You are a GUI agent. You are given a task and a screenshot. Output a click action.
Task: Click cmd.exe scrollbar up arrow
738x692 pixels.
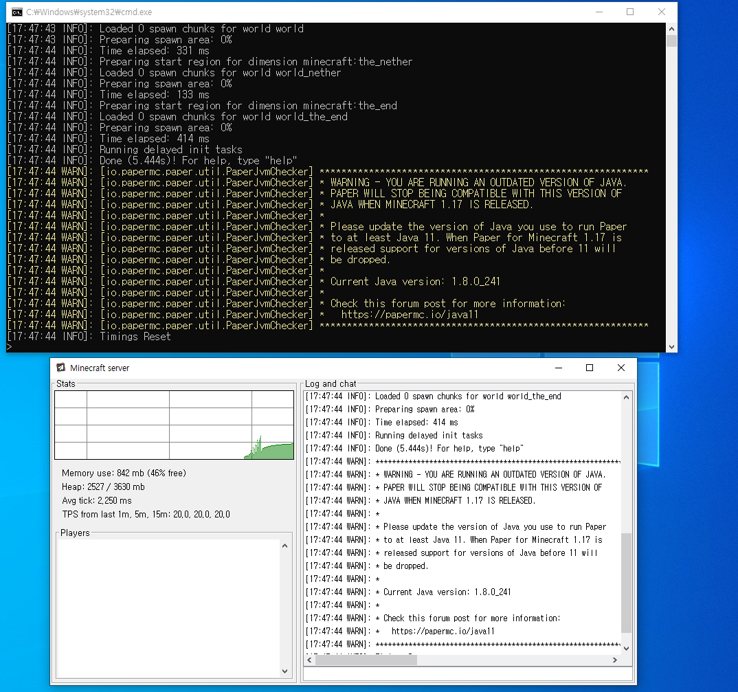[671, 29]
